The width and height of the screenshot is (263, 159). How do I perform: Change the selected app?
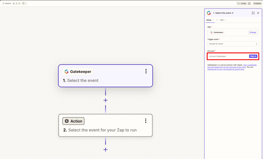[x=253, y=33]
